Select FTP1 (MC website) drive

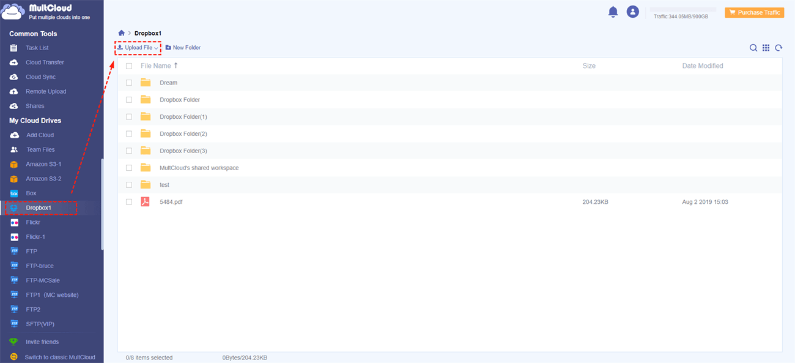click(52, 295)
